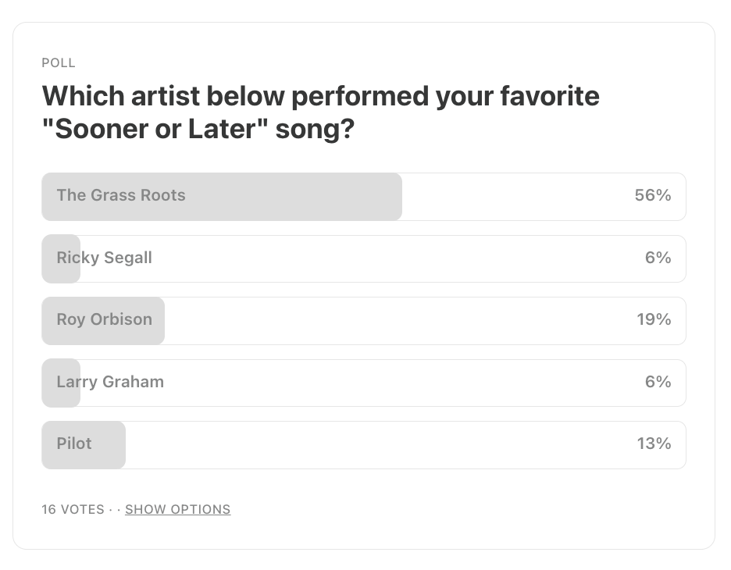731x570 pixels.
Task: Click the poll question heading
Action: click(321, 112)
